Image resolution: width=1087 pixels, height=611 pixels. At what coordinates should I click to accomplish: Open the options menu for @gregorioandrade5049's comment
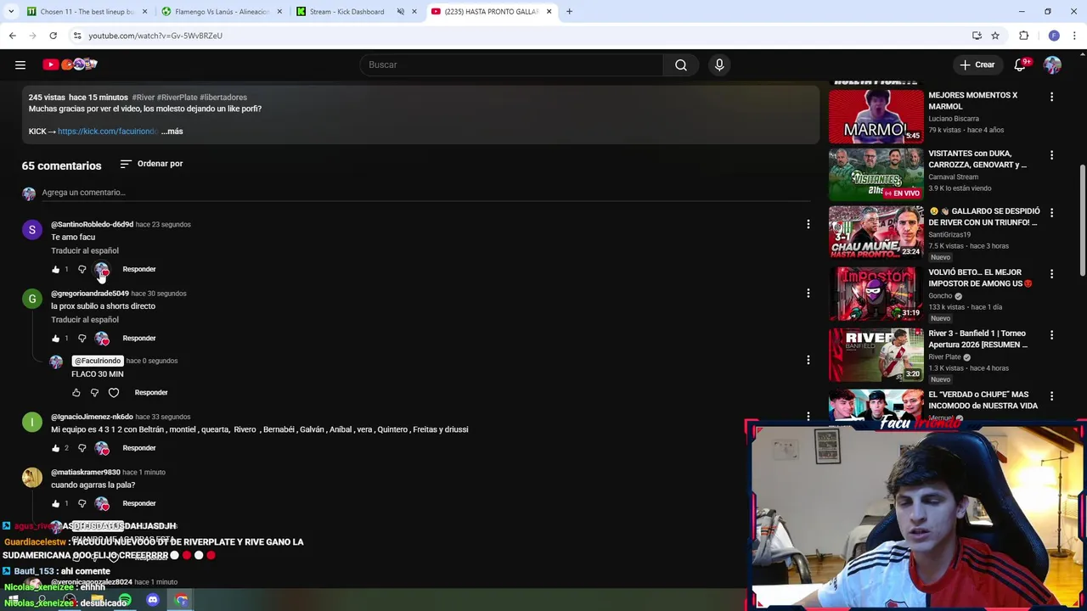point(808,294)
